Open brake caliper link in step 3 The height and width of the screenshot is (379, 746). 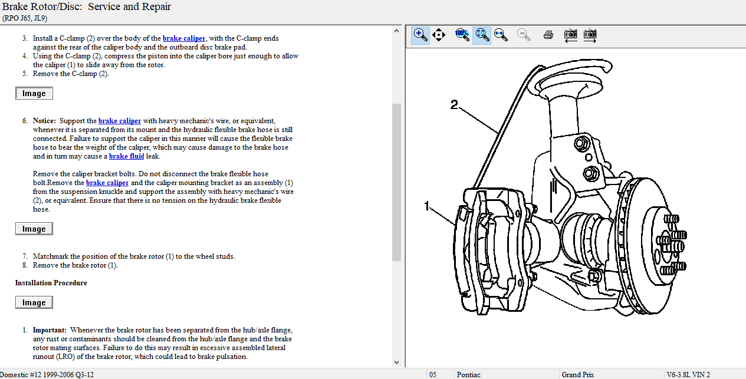[x=183, y=38]
